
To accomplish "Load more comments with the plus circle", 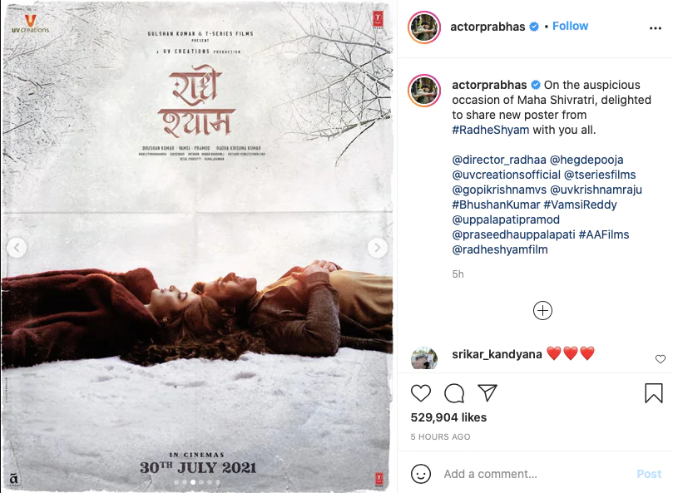I will pyautogui.click(x=542, y=310).
